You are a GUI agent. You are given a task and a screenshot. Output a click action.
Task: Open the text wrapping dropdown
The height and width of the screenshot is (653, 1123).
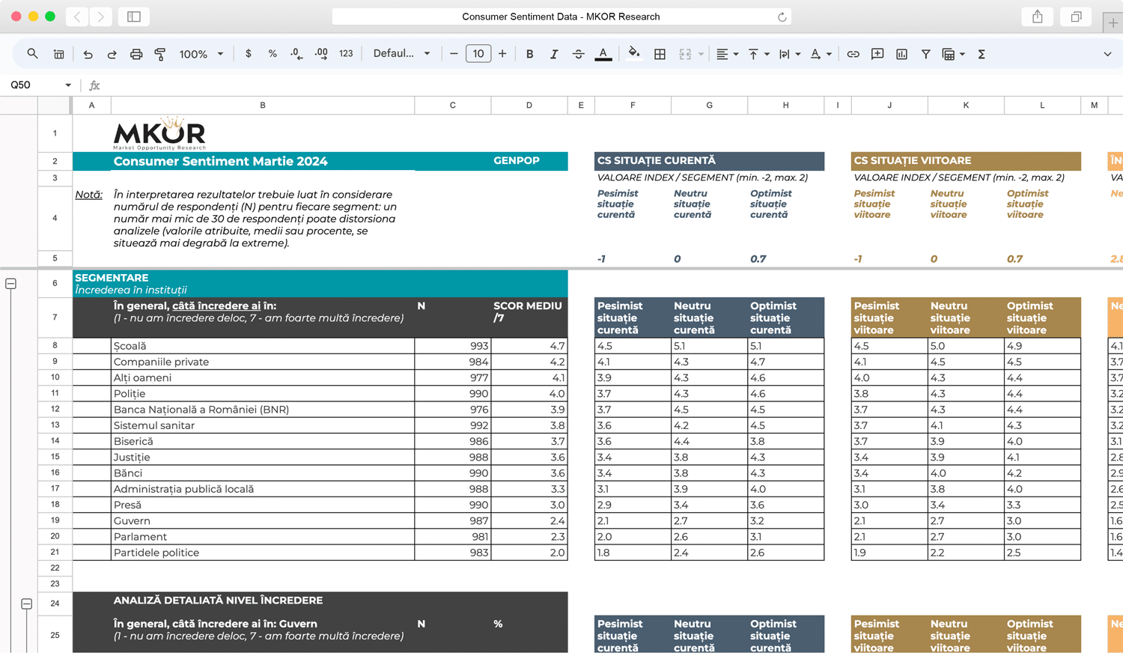(790, 54)
